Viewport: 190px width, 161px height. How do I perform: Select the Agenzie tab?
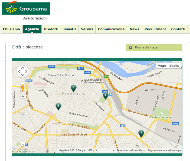(x=32, y=29)
